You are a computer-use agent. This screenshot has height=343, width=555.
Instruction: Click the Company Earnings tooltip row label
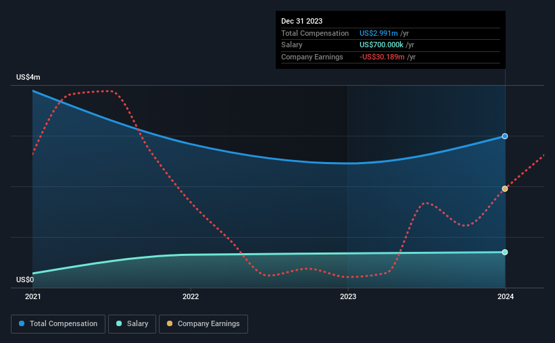[312, 57]
